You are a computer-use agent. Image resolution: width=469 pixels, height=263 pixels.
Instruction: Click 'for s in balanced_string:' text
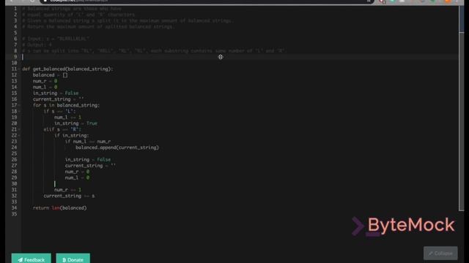[x=66, y=105]
